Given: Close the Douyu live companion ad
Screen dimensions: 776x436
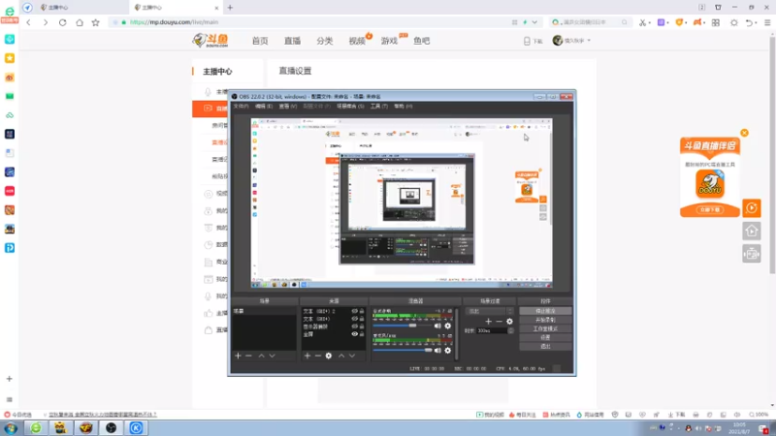Looking at the screenshot, I should click(x=744, y=133).
